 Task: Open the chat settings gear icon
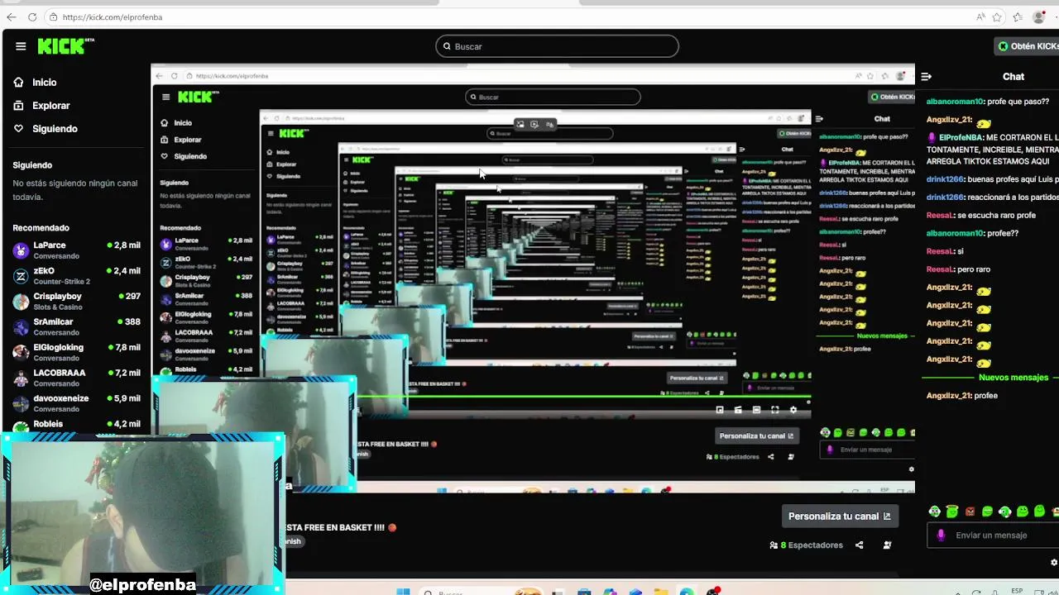pos(1053,563)
